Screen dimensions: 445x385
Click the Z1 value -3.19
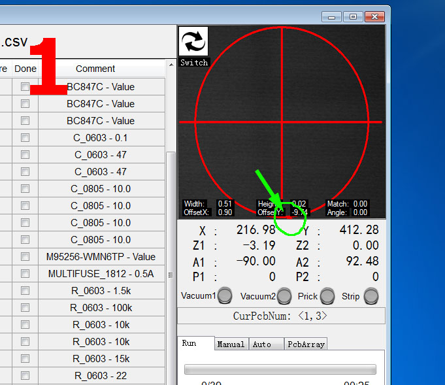click(259, 245)
